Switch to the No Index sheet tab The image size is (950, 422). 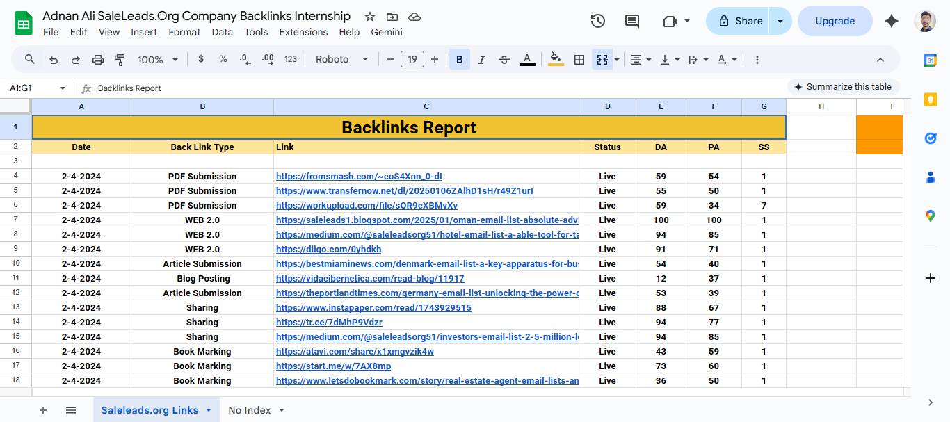pos(249,410)
